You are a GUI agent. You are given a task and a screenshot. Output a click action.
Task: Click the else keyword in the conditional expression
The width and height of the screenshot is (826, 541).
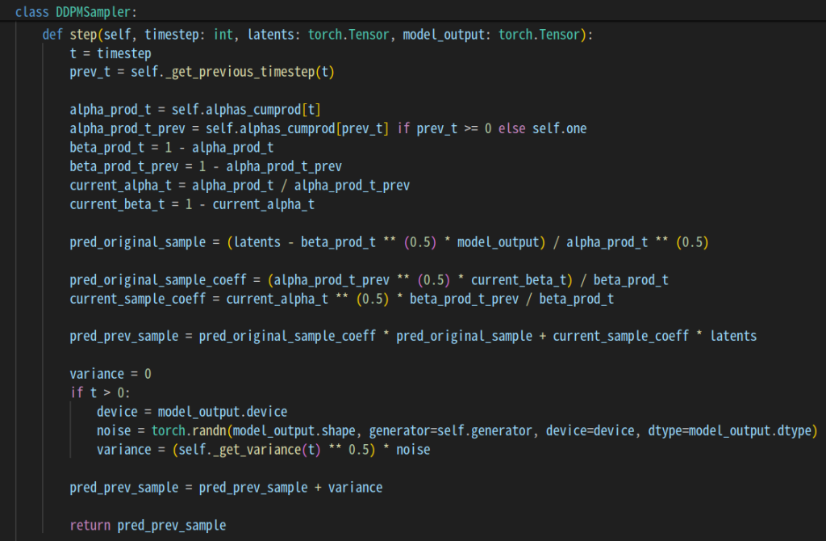[511, 128]
